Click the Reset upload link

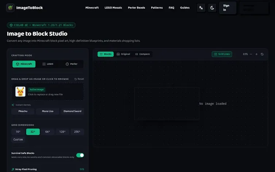[79, 79]
